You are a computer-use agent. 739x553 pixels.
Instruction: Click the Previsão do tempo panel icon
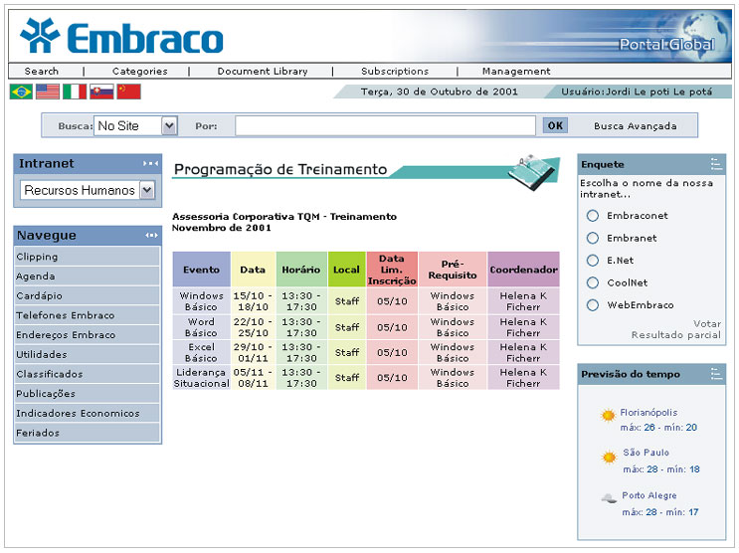(716, 374)
